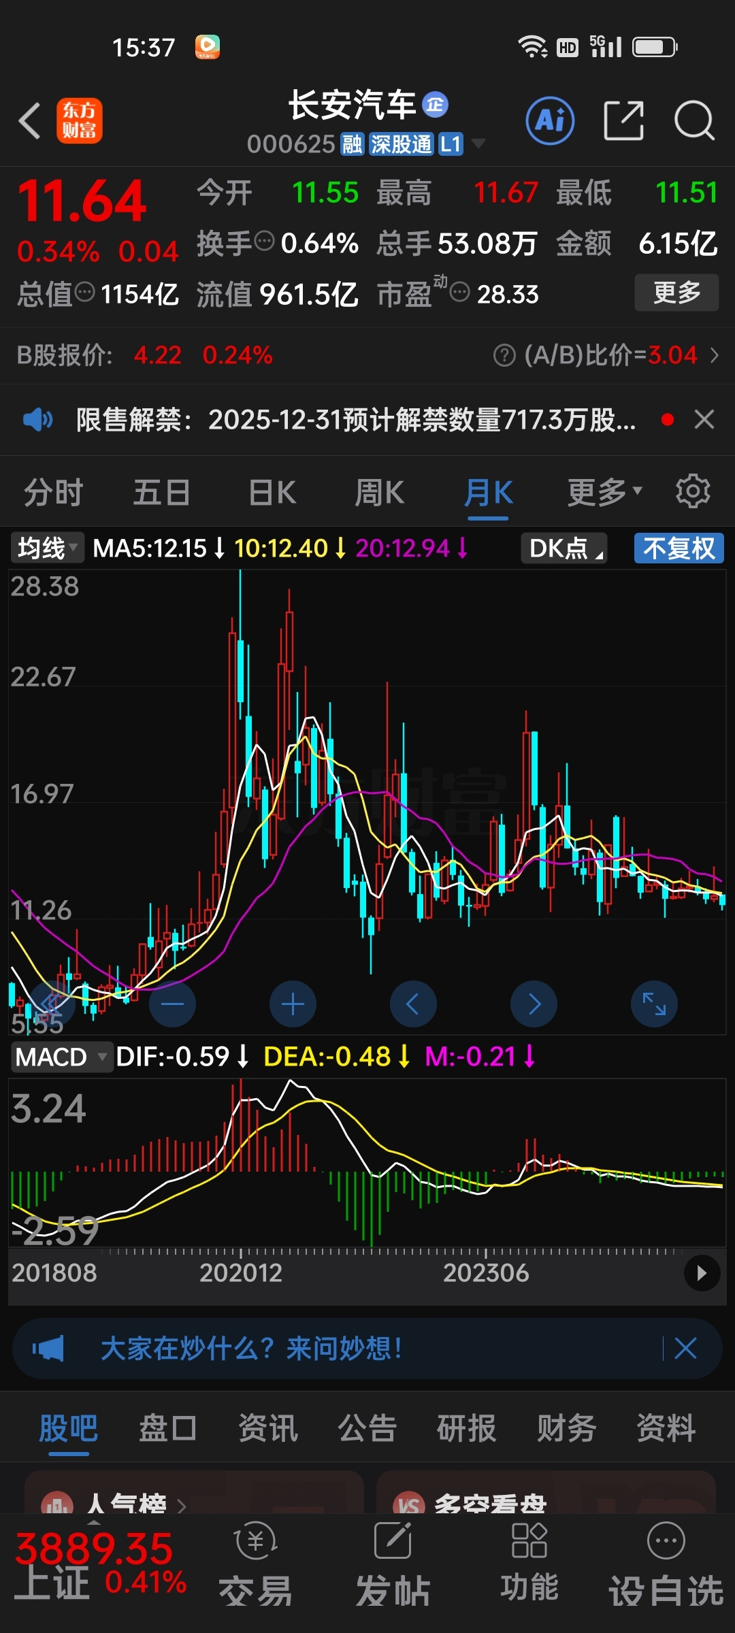
Task: Zoom out chart with minus button
Action: 172,1004
